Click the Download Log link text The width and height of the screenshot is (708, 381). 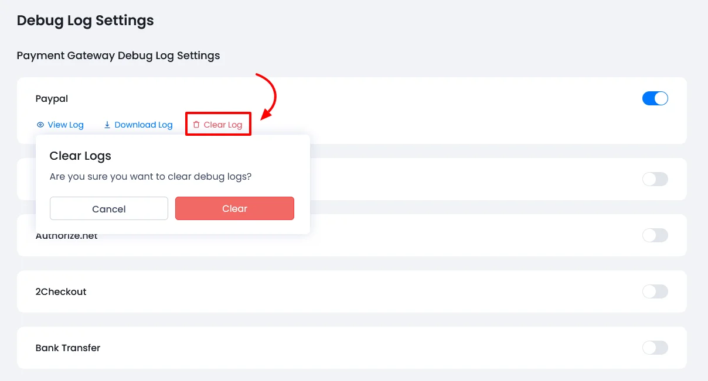coord(144,125)
